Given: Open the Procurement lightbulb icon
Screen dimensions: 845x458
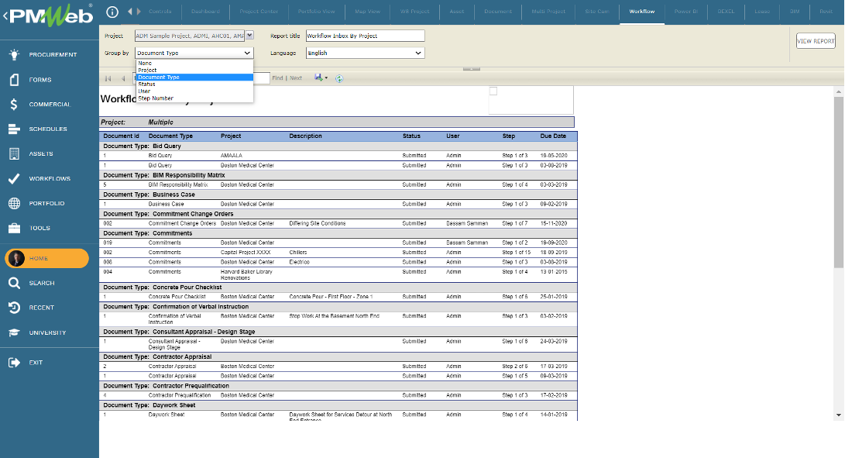Looking at the screenshot, I should (x=15, y=54).
